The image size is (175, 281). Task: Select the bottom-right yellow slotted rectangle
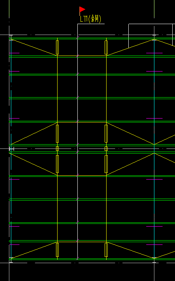coord(106,250)
